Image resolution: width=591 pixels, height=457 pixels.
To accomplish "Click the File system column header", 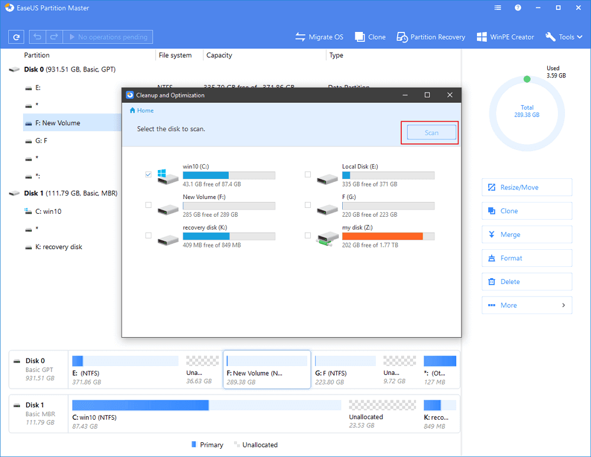I will coord(175,55).
